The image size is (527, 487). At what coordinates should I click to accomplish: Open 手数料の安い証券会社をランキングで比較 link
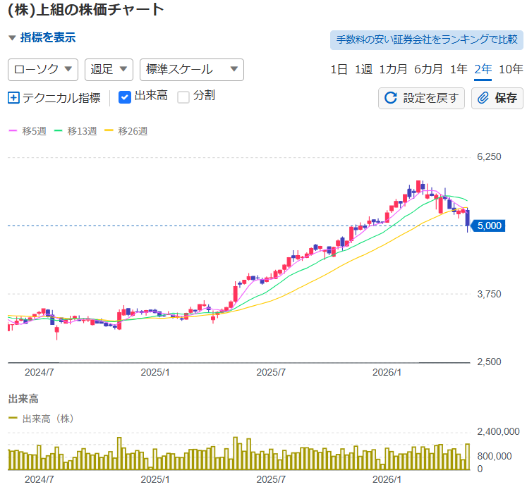pyautogui.click(x=427, y=40)
